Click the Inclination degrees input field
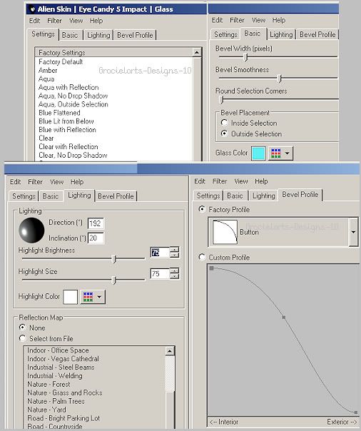This screenshot has height=431, width=361. 96,238
